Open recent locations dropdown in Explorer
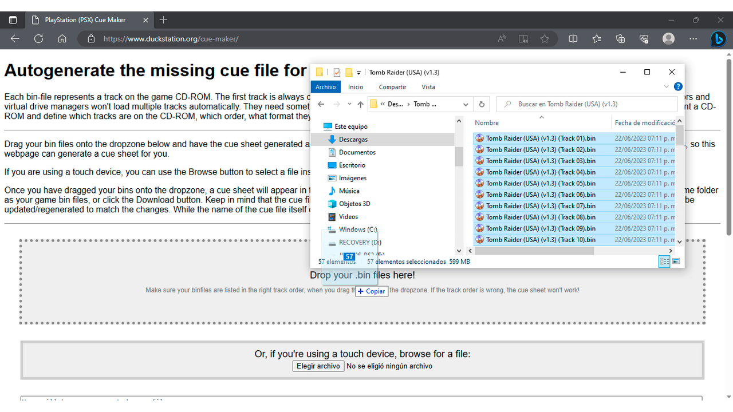This screenshot has width=733, height=412. tap(349, 104)
